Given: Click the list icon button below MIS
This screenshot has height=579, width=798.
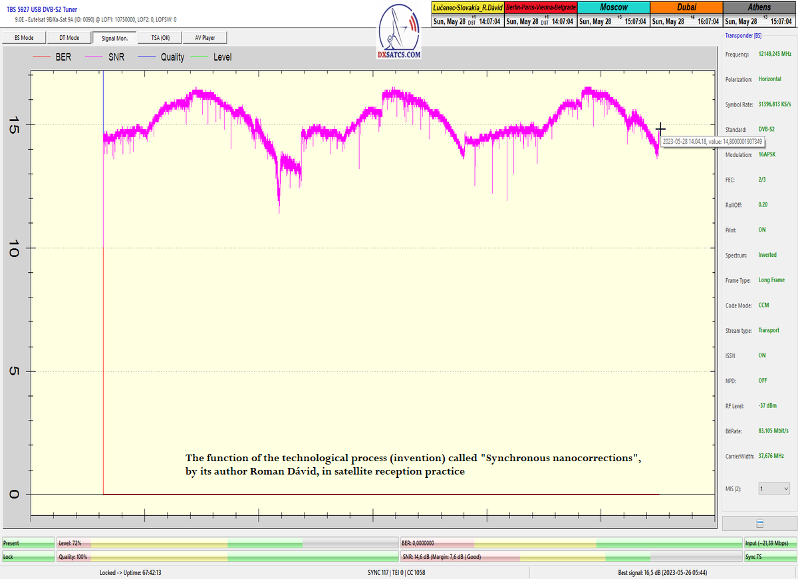Looking at the screenshot, I should click(759, 524).
